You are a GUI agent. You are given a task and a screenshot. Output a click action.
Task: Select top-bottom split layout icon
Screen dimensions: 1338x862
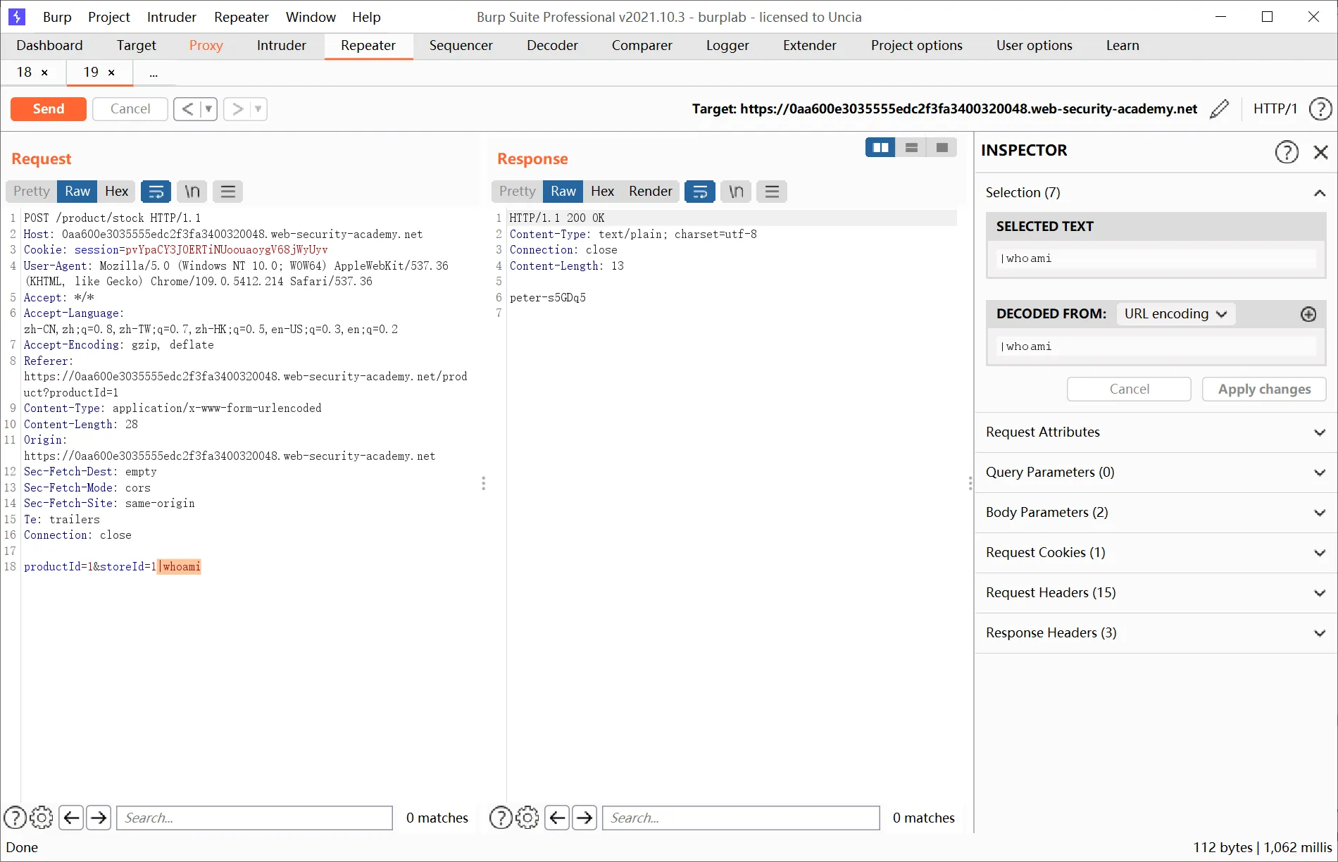click(x=911, y=147)
